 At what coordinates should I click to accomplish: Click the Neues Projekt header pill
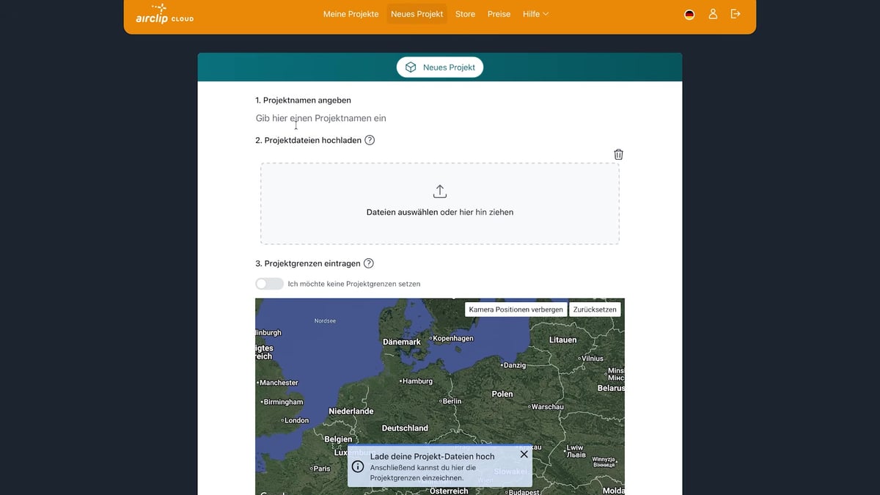[x=440, y=67]
